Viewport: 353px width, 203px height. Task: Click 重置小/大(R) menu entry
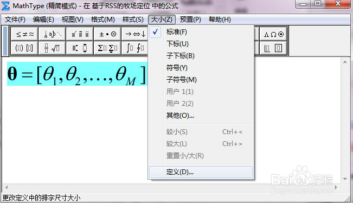201,156
